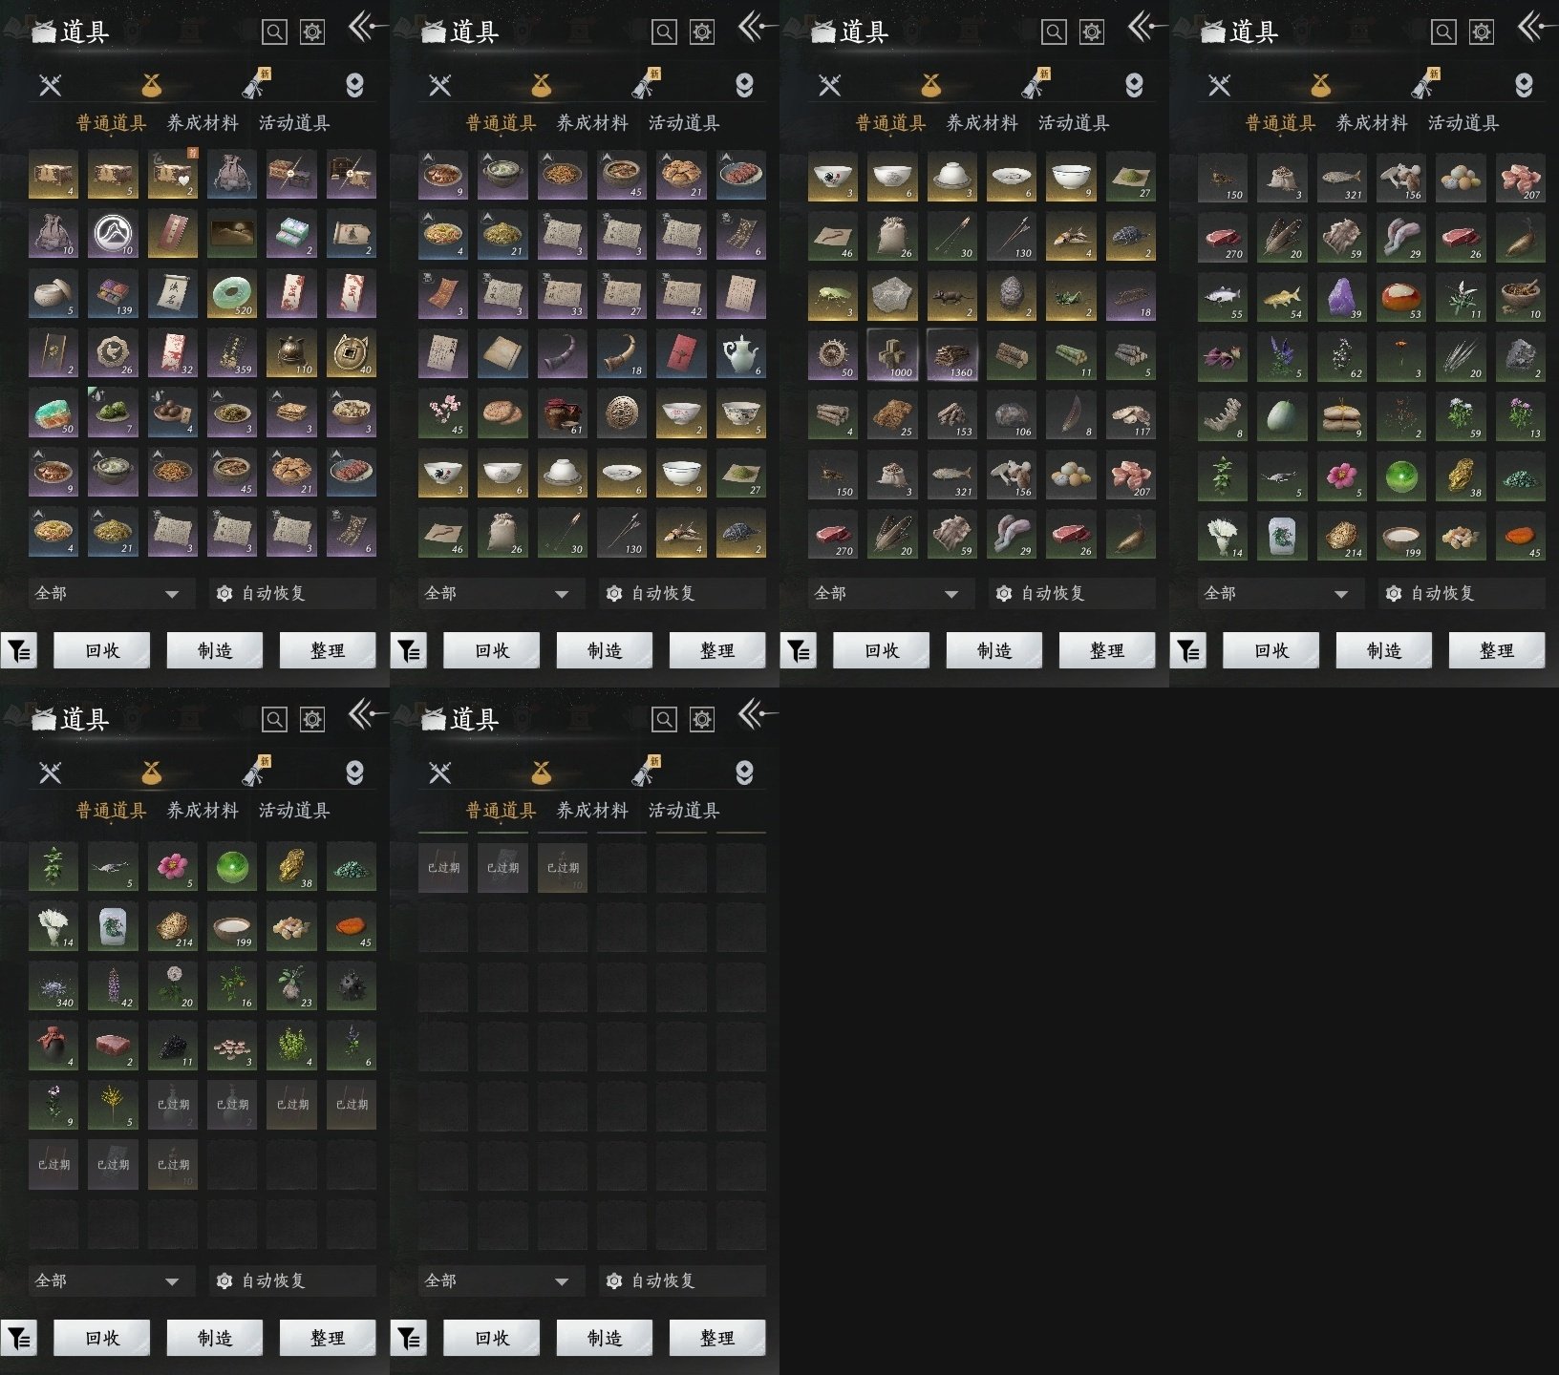
Task: Select the purple crystal item with count 39
Action: pos(1341,296)
